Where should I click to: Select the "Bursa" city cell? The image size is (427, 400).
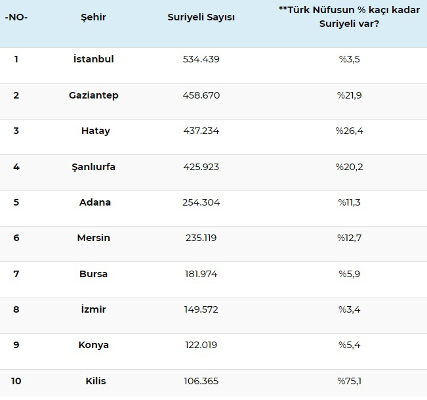(x=93, y=274)
